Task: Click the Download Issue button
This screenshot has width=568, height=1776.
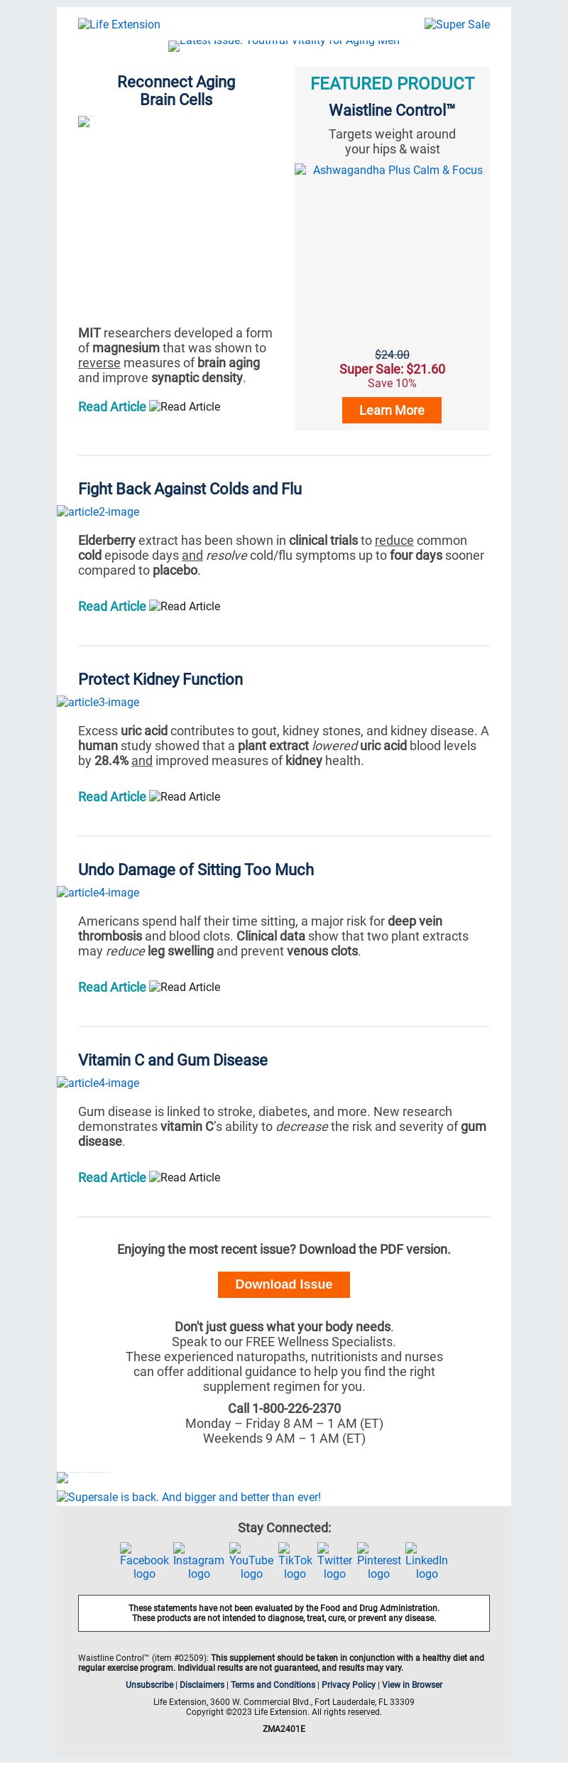Action: click(x=284, y=1284)
